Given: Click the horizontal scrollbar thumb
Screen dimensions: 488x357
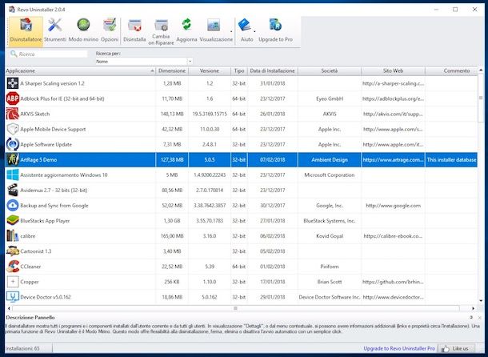Looking at the screenshot, I should 235,308.
